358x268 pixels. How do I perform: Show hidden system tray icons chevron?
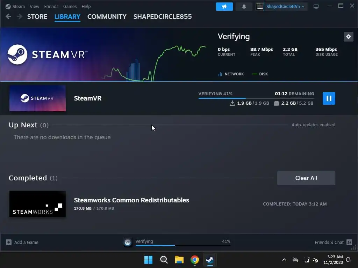(x=284, y=260)
